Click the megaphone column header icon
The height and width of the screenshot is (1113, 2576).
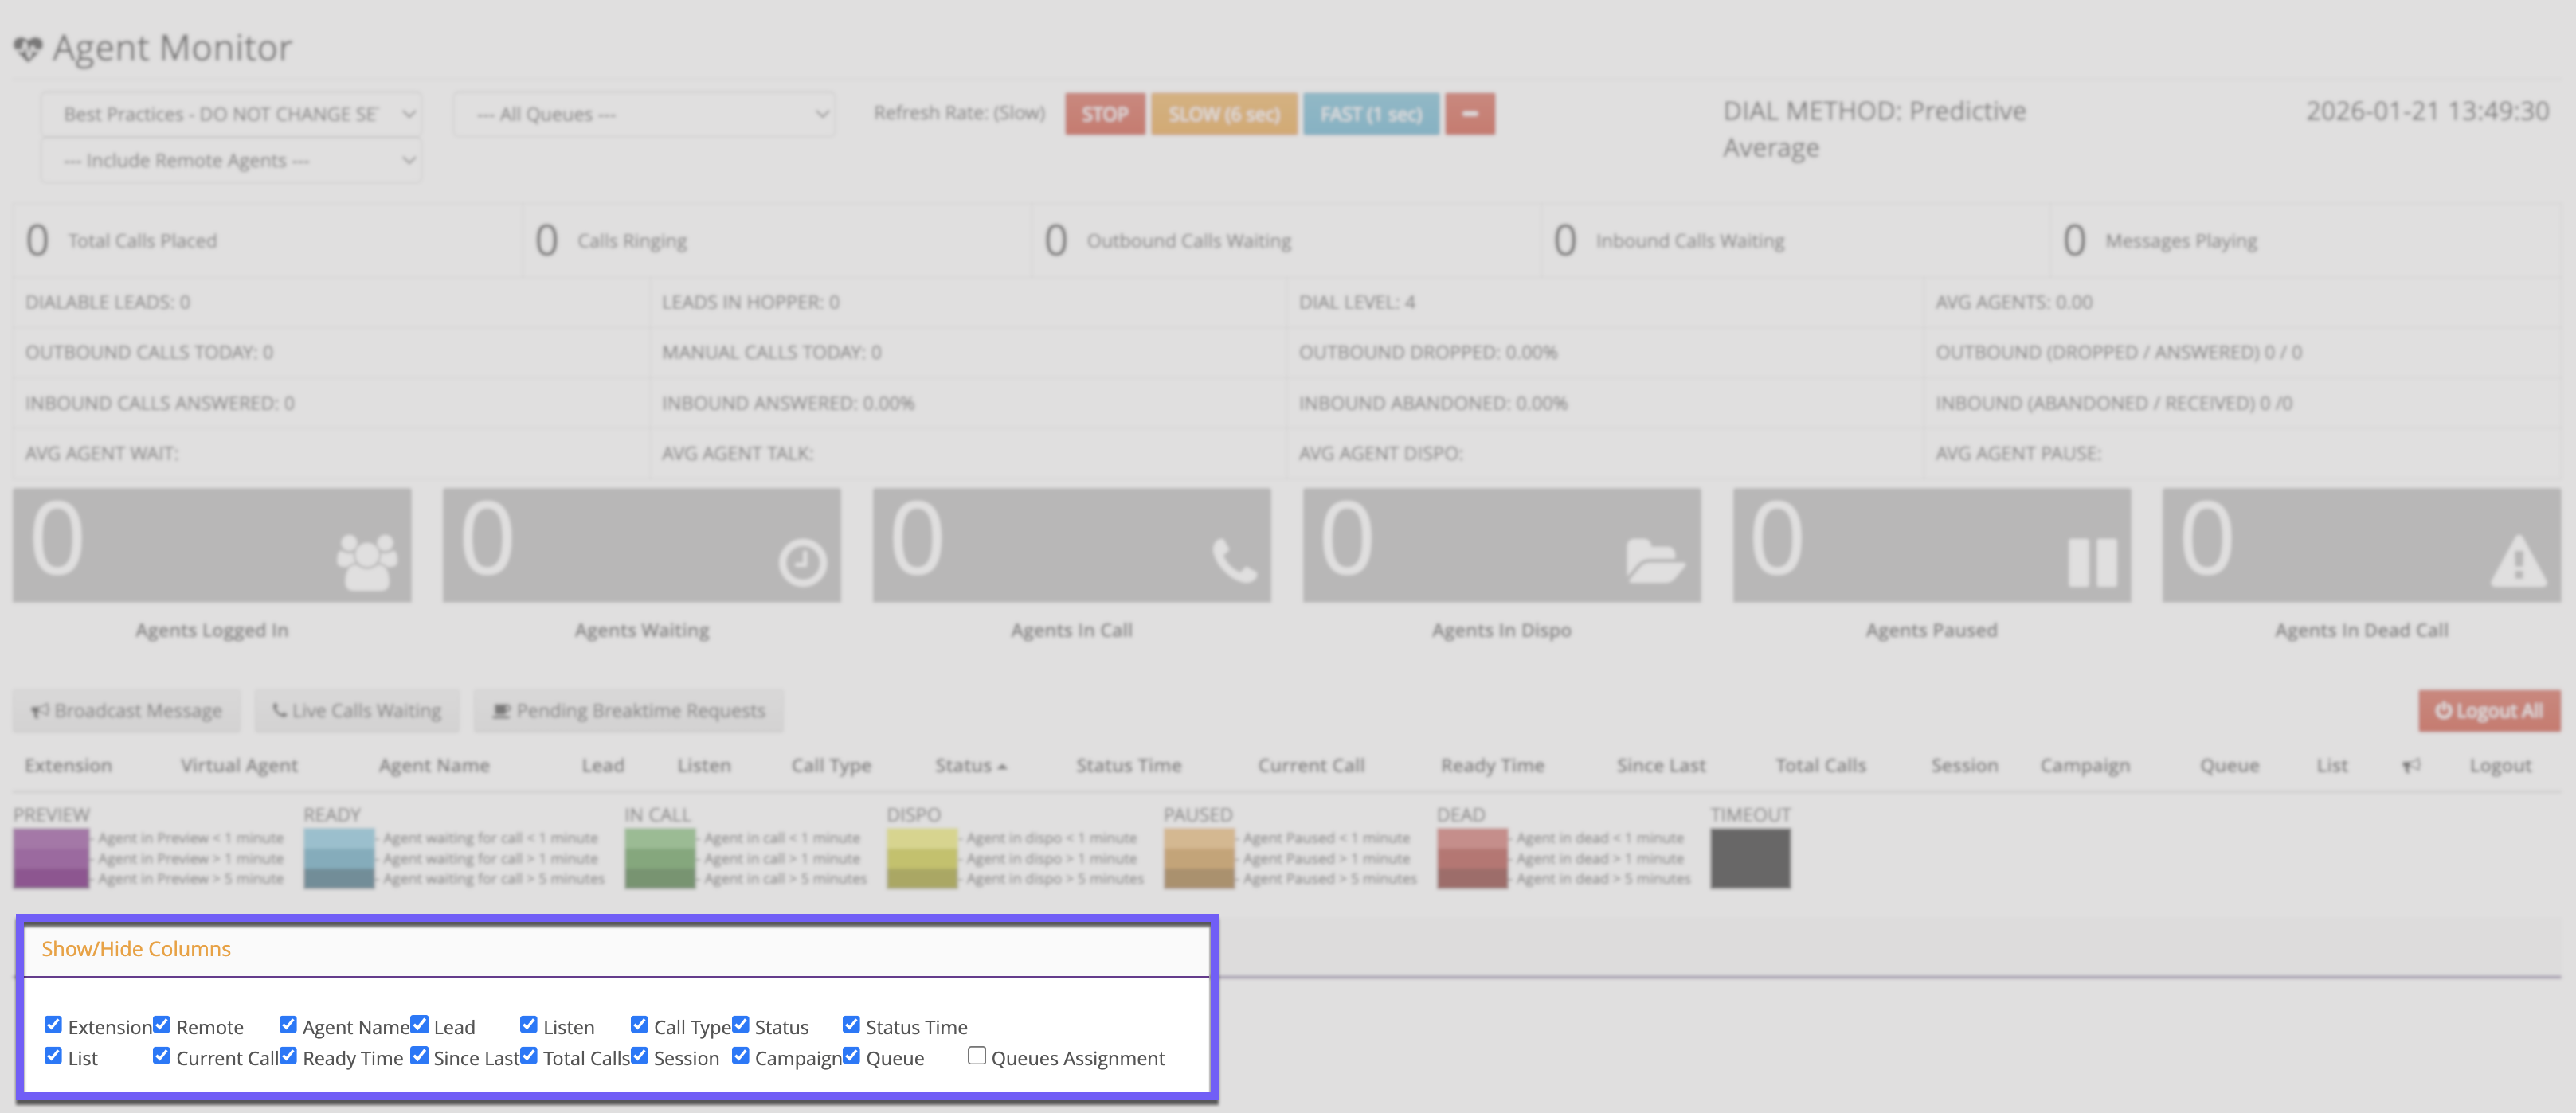(2411, 765)
